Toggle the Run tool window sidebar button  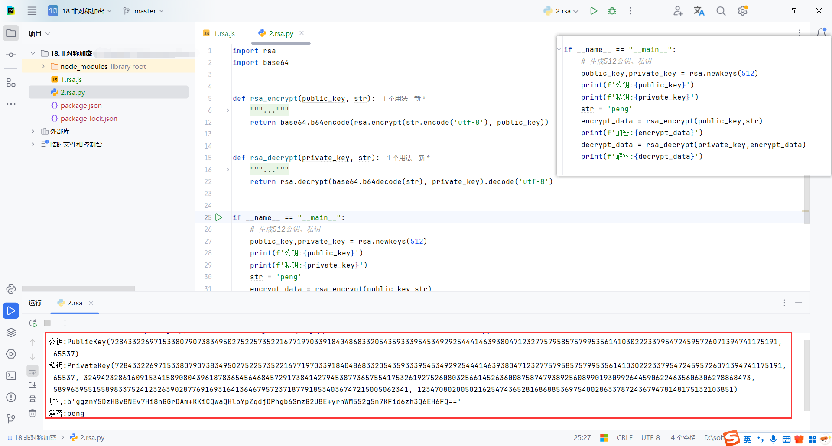click(x=11, y=310)
